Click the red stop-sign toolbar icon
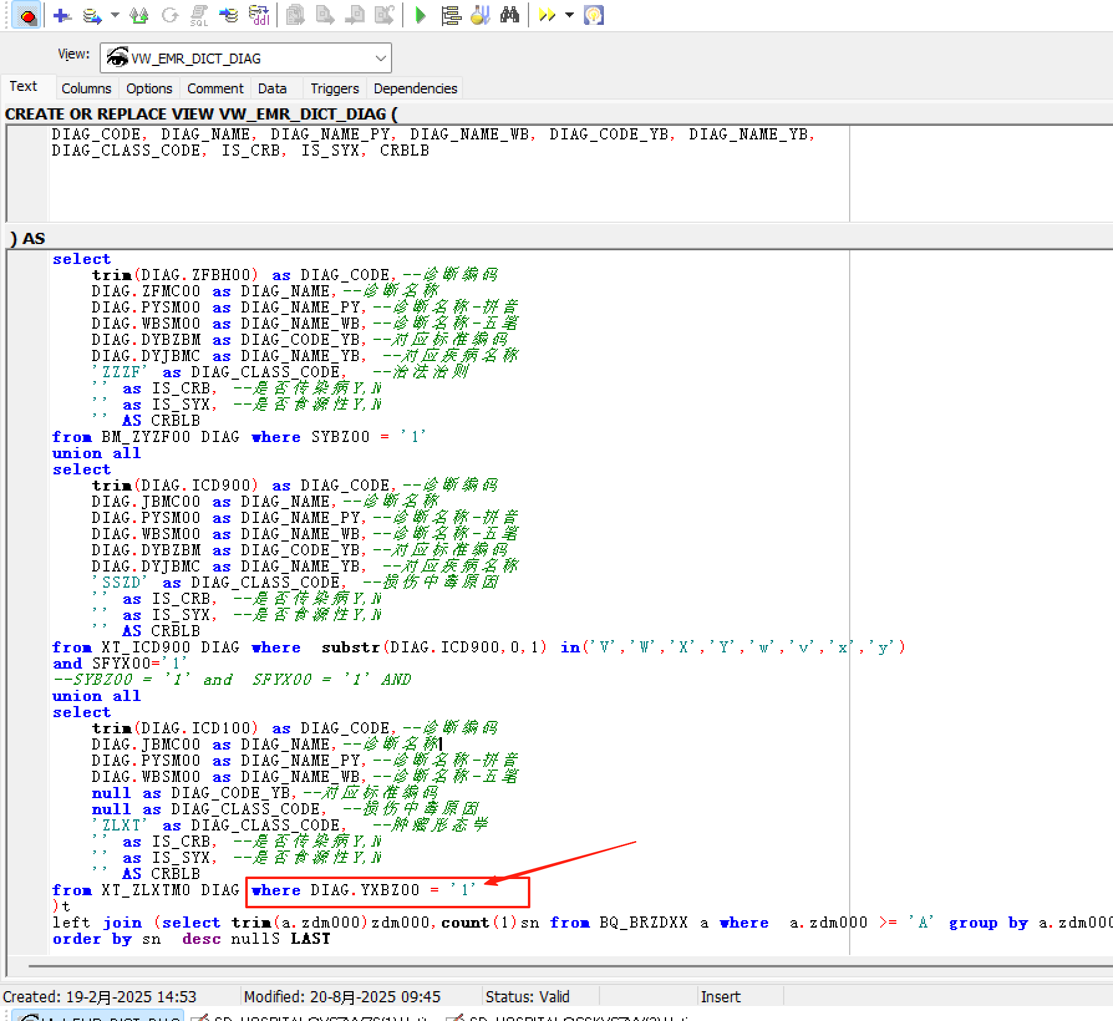Image resolution: width=1113 pixels, height=1021 pixels. [27, 16]
